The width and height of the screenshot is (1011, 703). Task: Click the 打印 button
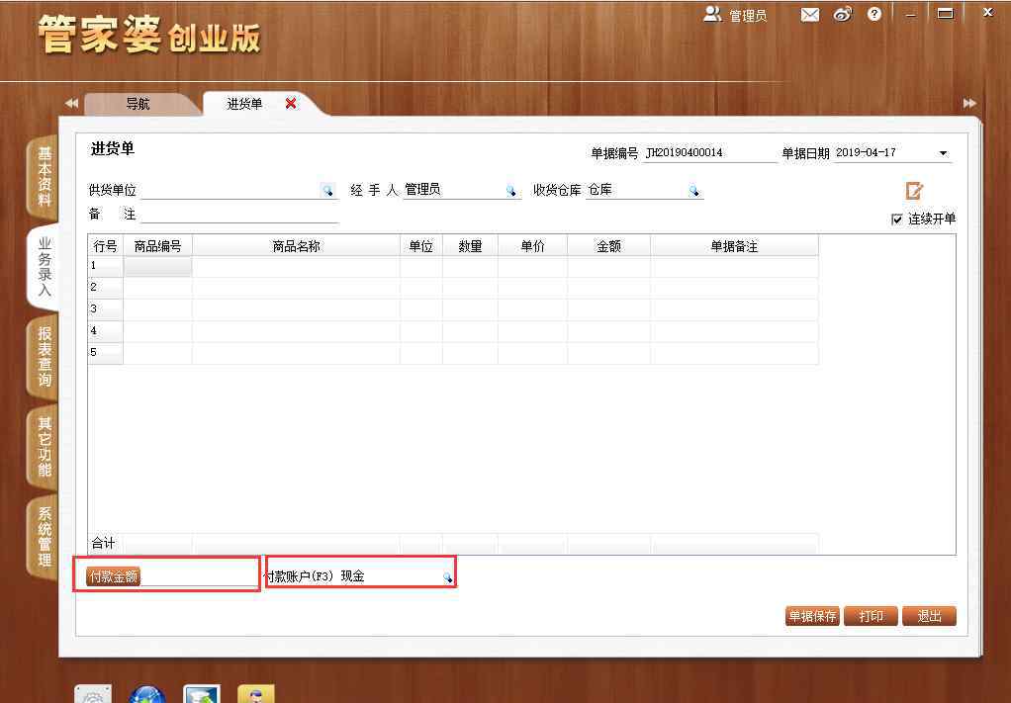click(872, 616)
